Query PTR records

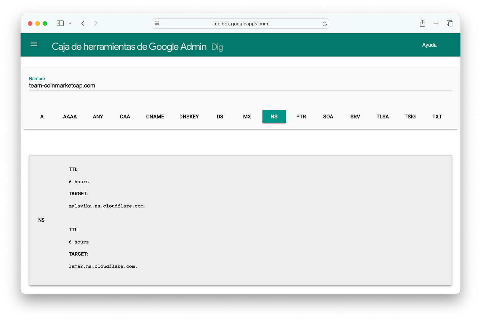[301, 117]
